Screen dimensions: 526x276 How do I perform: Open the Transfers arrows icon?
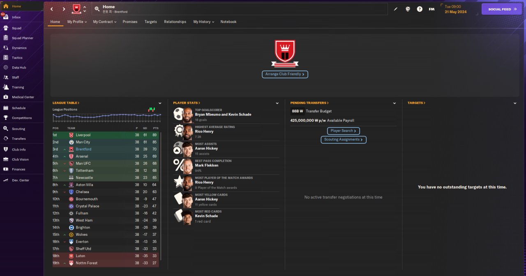pos(6,139)
